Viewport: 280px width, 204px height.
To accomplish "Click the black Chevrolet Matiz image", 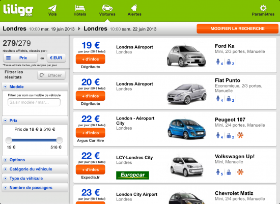I will click(186, 198).
